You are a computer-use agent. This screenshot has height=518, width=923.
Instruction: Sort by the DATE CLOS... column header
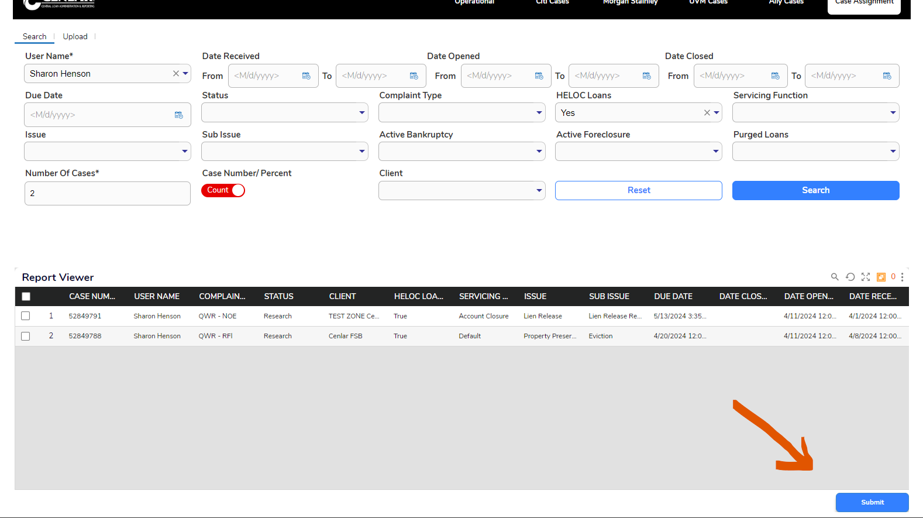coord(743,297)
